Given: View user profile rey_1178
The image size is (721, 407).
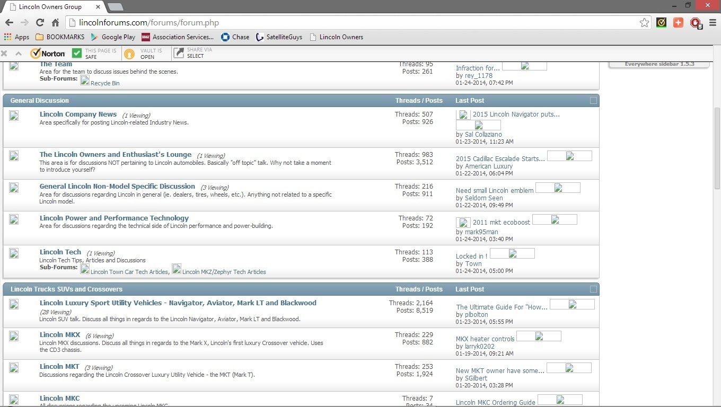Looking at the screenshot, I should (x=479, y=76).
